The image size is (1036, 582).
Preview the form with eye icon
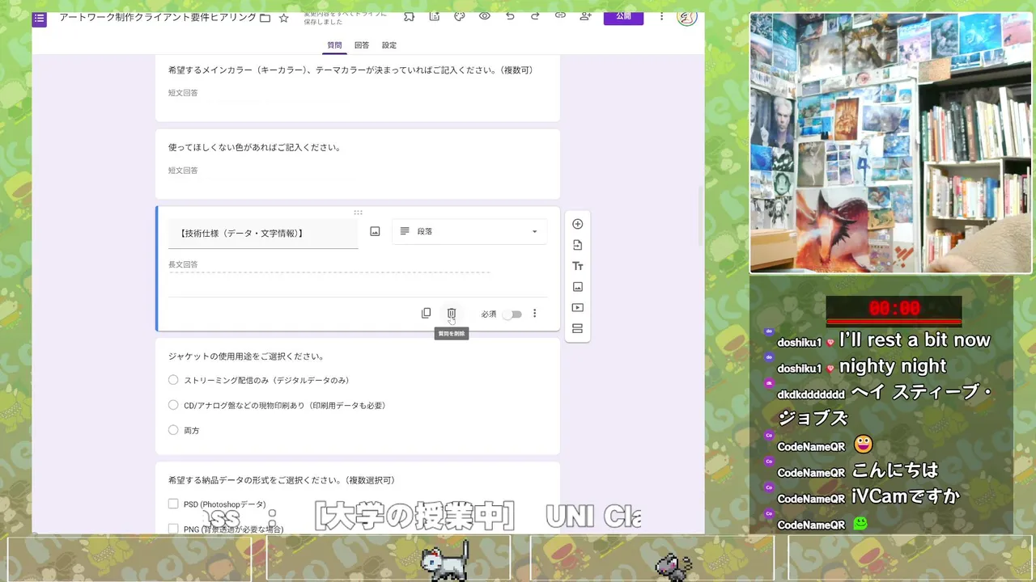(484, 16)
